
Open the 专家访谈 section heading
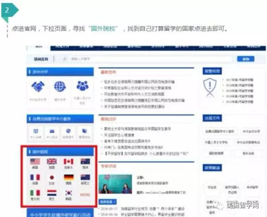pos(108,166)
